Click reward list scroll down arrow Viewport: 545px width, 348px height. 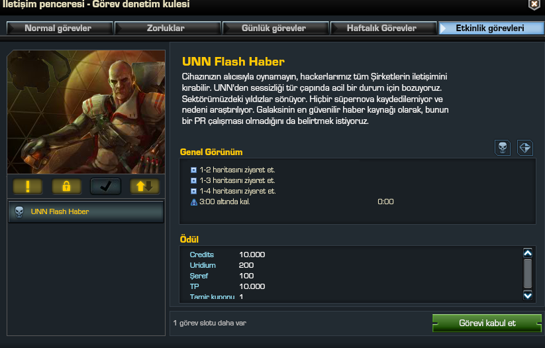(528, 296)
